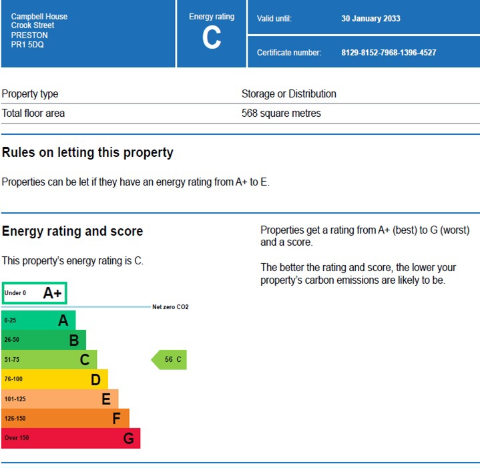Click 'This property's energy rating is C' text
480x468 pixels.
(72, 261)
